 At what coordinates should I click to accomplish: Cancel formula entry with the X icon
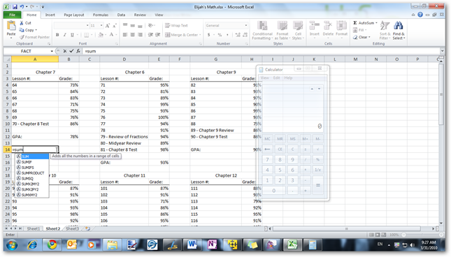pos(65,51)
